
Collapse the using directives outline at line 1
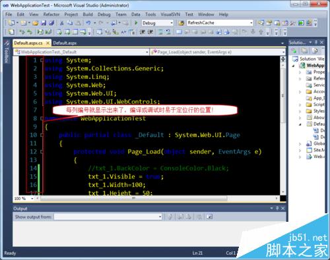point(42,60)
